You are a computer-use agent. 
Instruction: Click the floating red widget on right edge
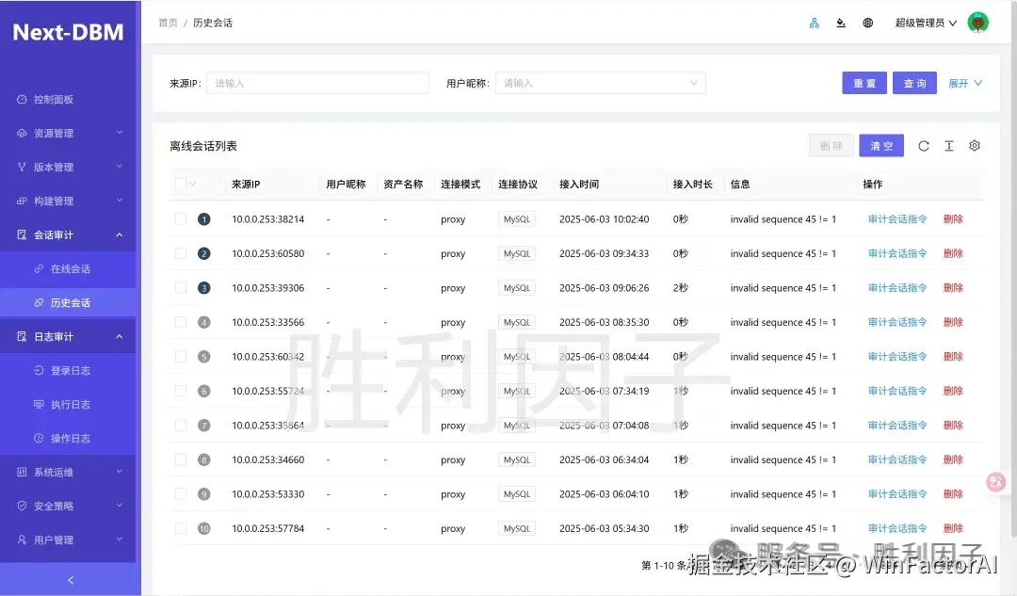995,481
